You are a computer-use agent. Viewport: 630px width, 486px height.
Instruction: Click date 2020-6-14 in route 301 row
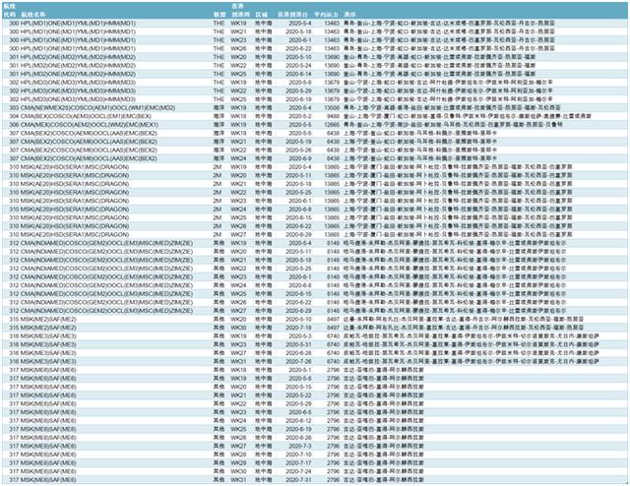(x=298, y=74)
